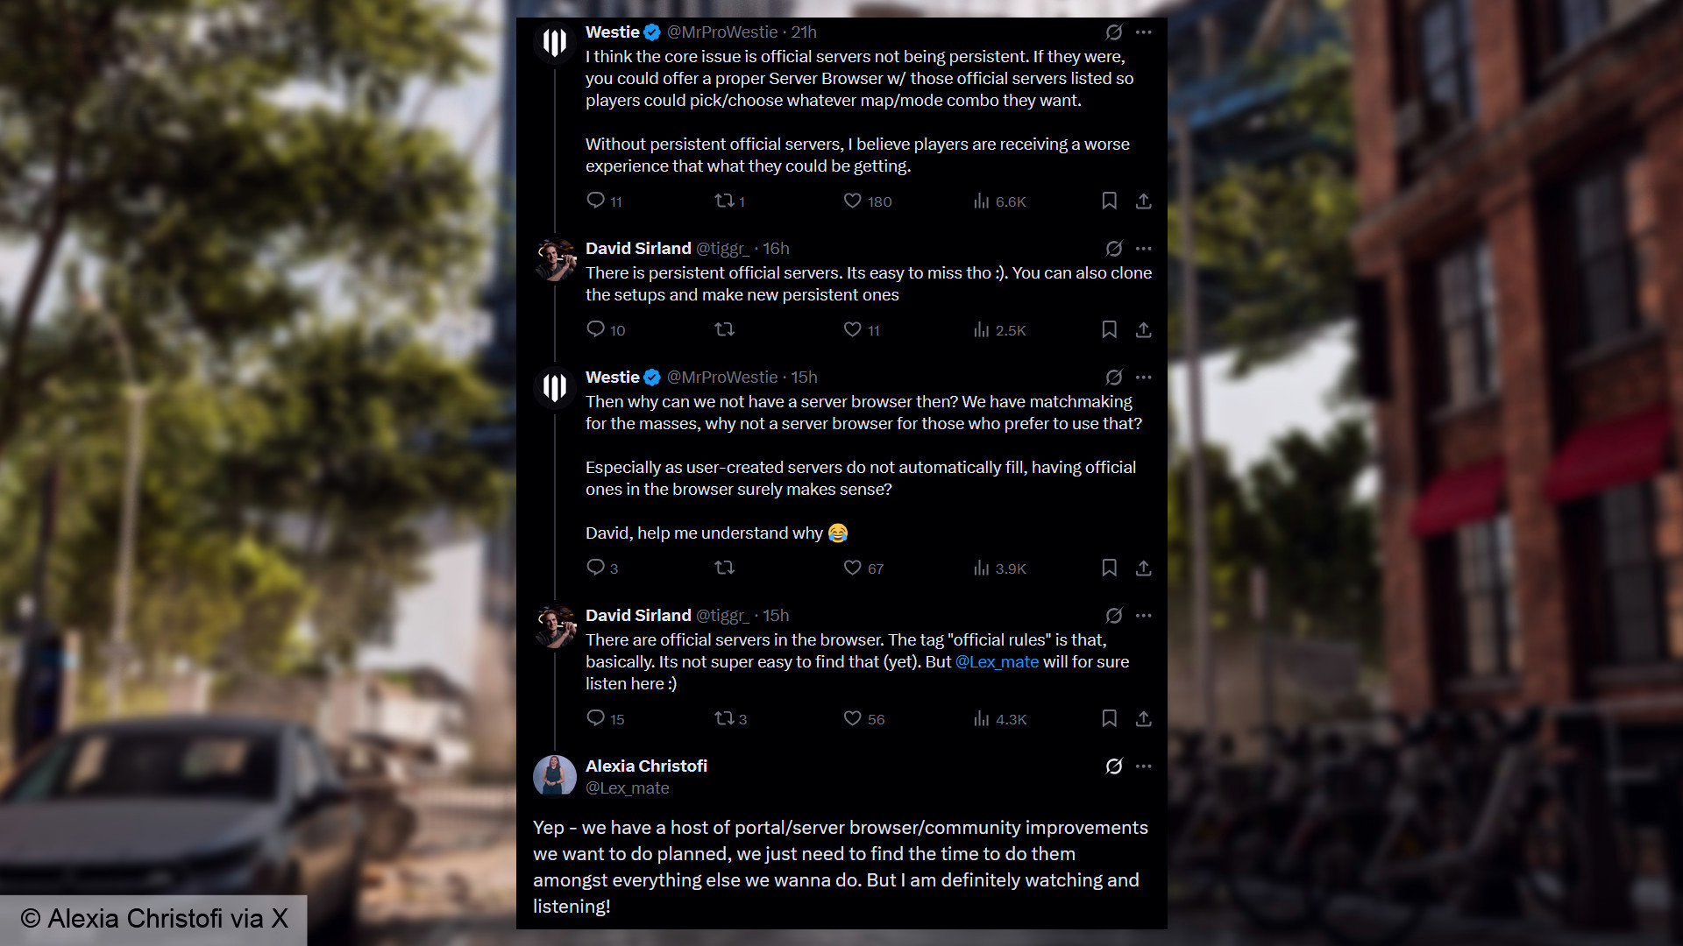1683x946 pixels.
Task: Open the @Lex_mate mention link
Action: tap(997, 662)
